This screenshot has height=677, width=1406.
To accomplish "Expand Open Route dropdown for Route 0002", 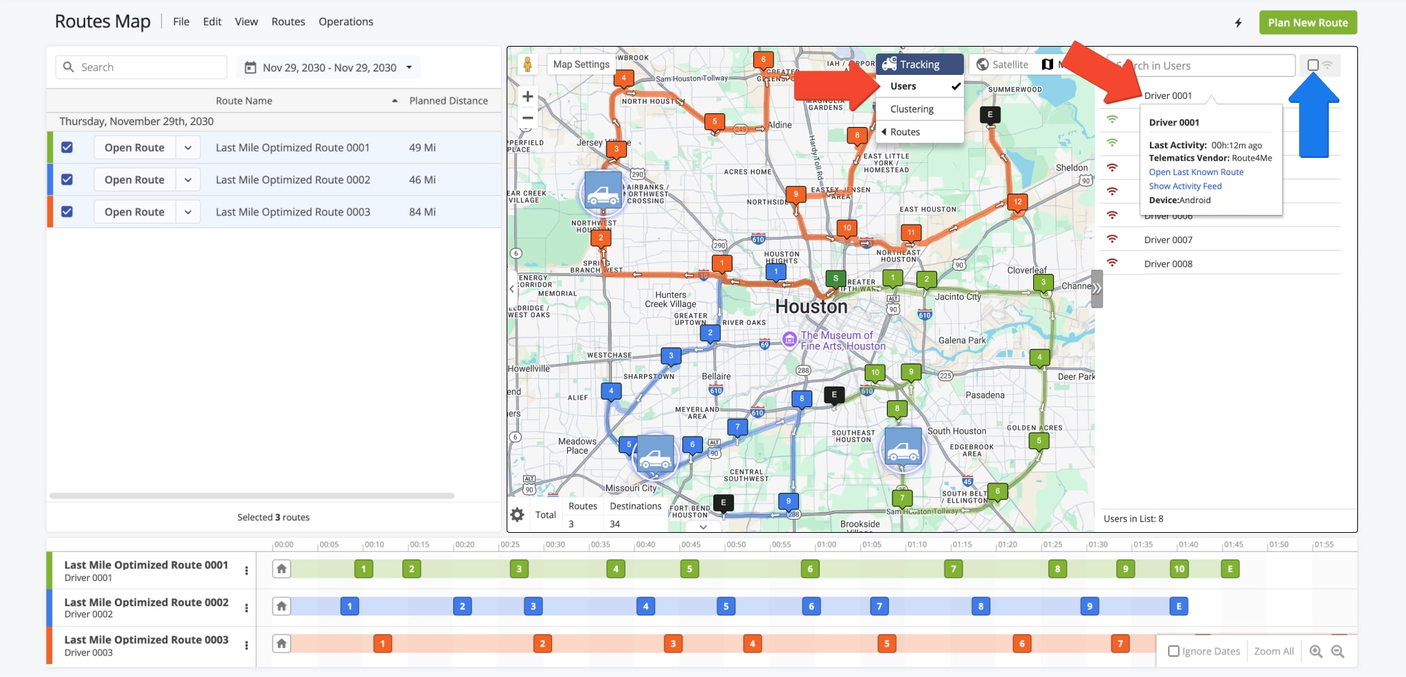I will tap(188, 180).
